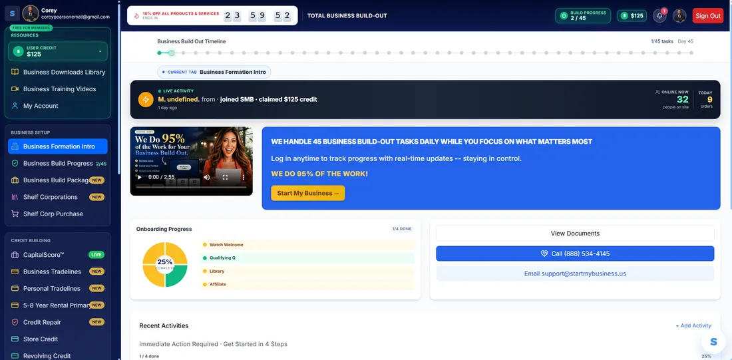The image size is (732, 360).
Task: Open Business Formation Intro menu item
Action: [x=58, y=146]
